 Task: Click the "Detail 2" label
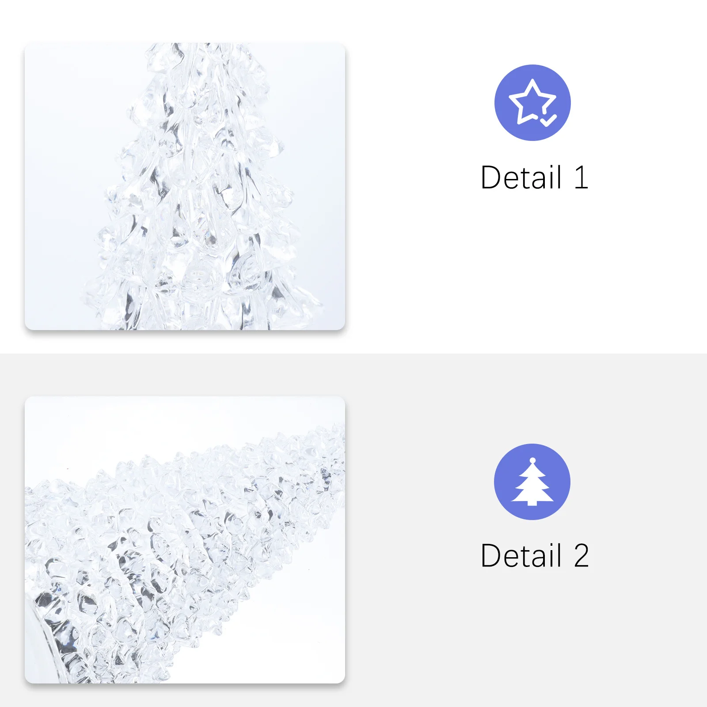click(535, 555)
